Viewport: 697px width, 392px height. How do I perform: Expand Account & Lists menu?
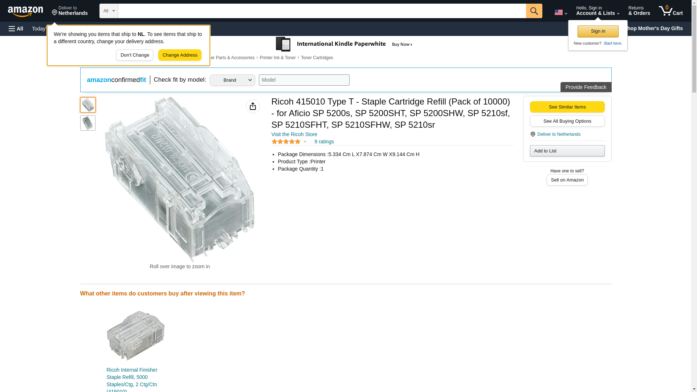point(597,11)
